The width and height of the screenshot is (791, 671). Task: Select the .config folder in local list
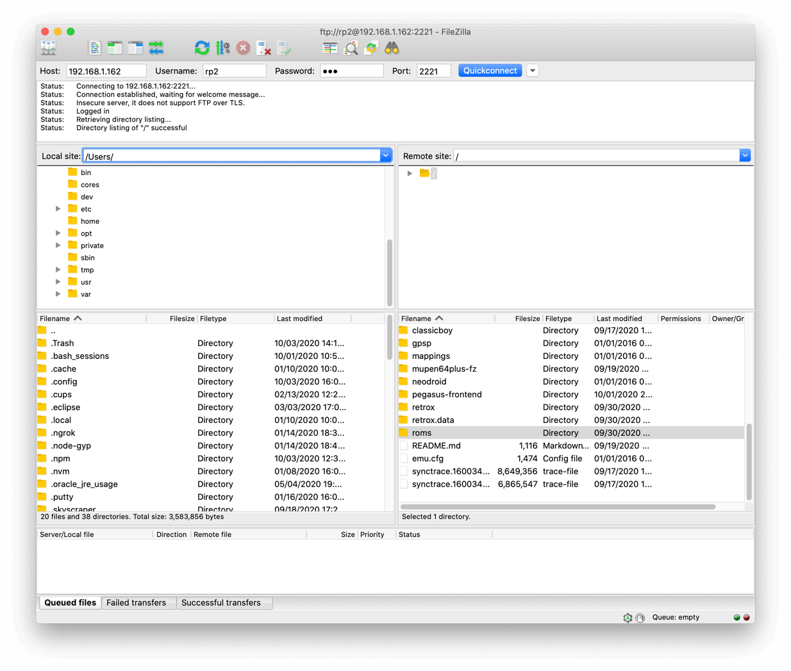(x=212, y=382)
